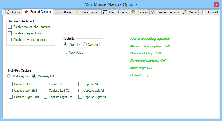
Task: Click the Quick Launch lightning bolt icon
Action: pos(77,12)
